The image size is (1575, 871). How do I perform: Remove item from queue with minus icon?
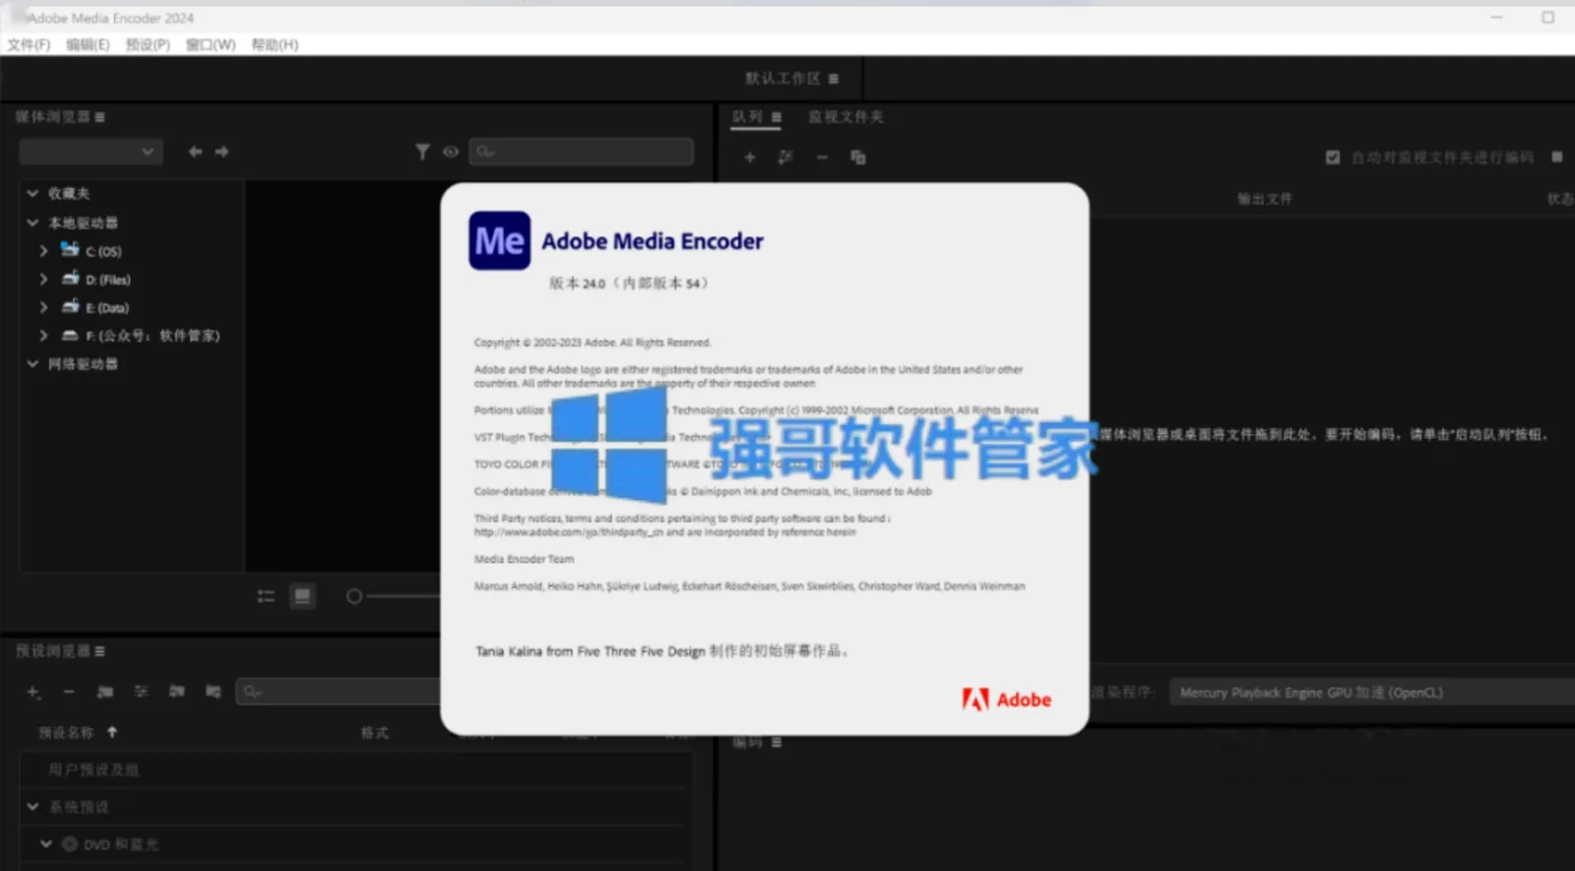[822, 157]
